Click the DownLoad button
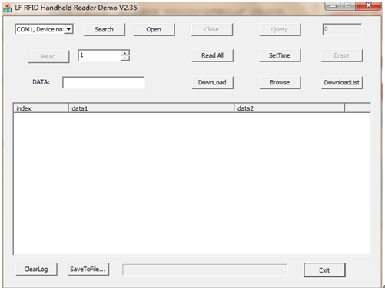 pyautogui.click(x=212, y=82)
